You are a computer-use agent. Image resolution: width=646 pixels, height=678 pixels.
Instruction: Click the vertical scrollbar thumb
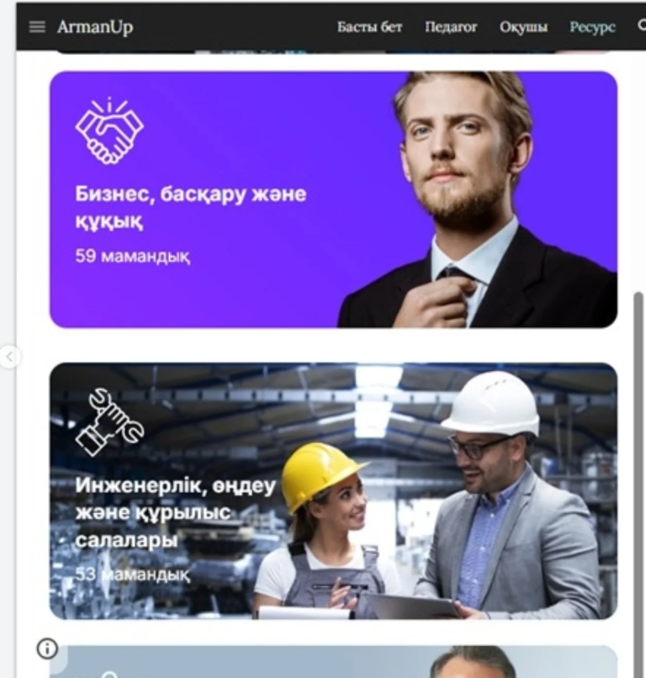[x=638, y=485]
